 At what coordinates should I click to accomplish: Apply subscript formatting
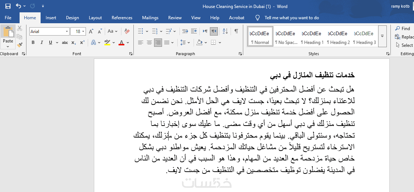[74, 42]
